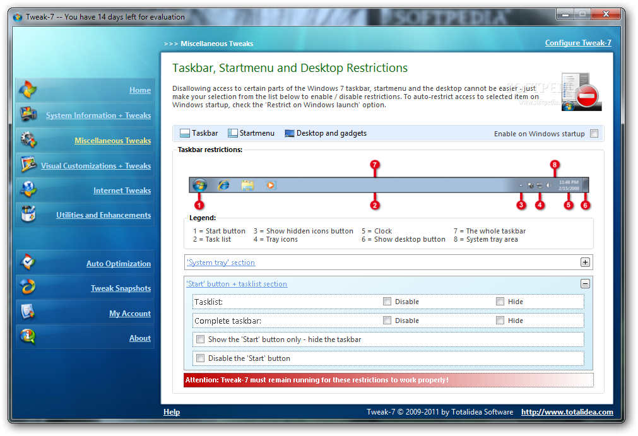
Task: Click the folder icon in taskbar preview
Action: [x=247, y=186]
